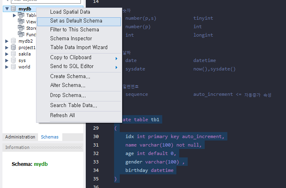Choose Search Table Data... option
This screenshot has width=286, height=188.
pos(79,105)
